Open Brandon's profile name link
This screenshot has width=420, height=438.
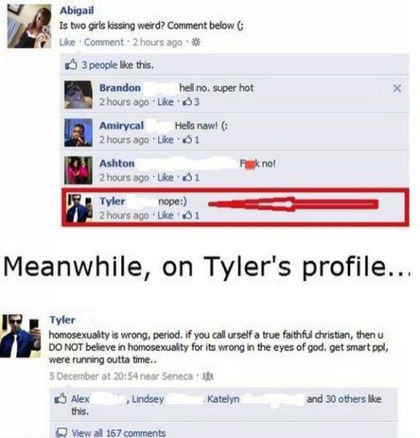point(120,88)
